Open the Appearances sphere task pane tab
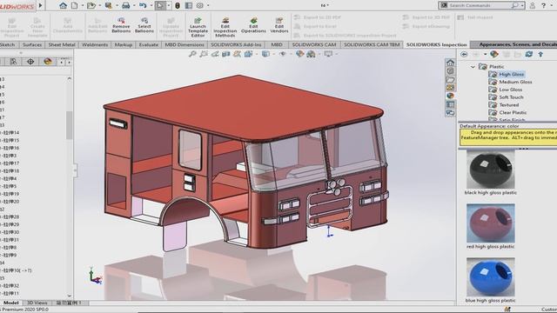This screenshot has width=557, height=313. tap(450, 96)
